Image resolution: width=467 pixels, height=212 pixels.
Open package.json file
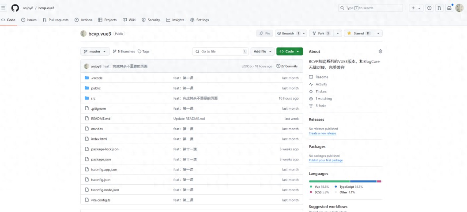coord(101,160)
